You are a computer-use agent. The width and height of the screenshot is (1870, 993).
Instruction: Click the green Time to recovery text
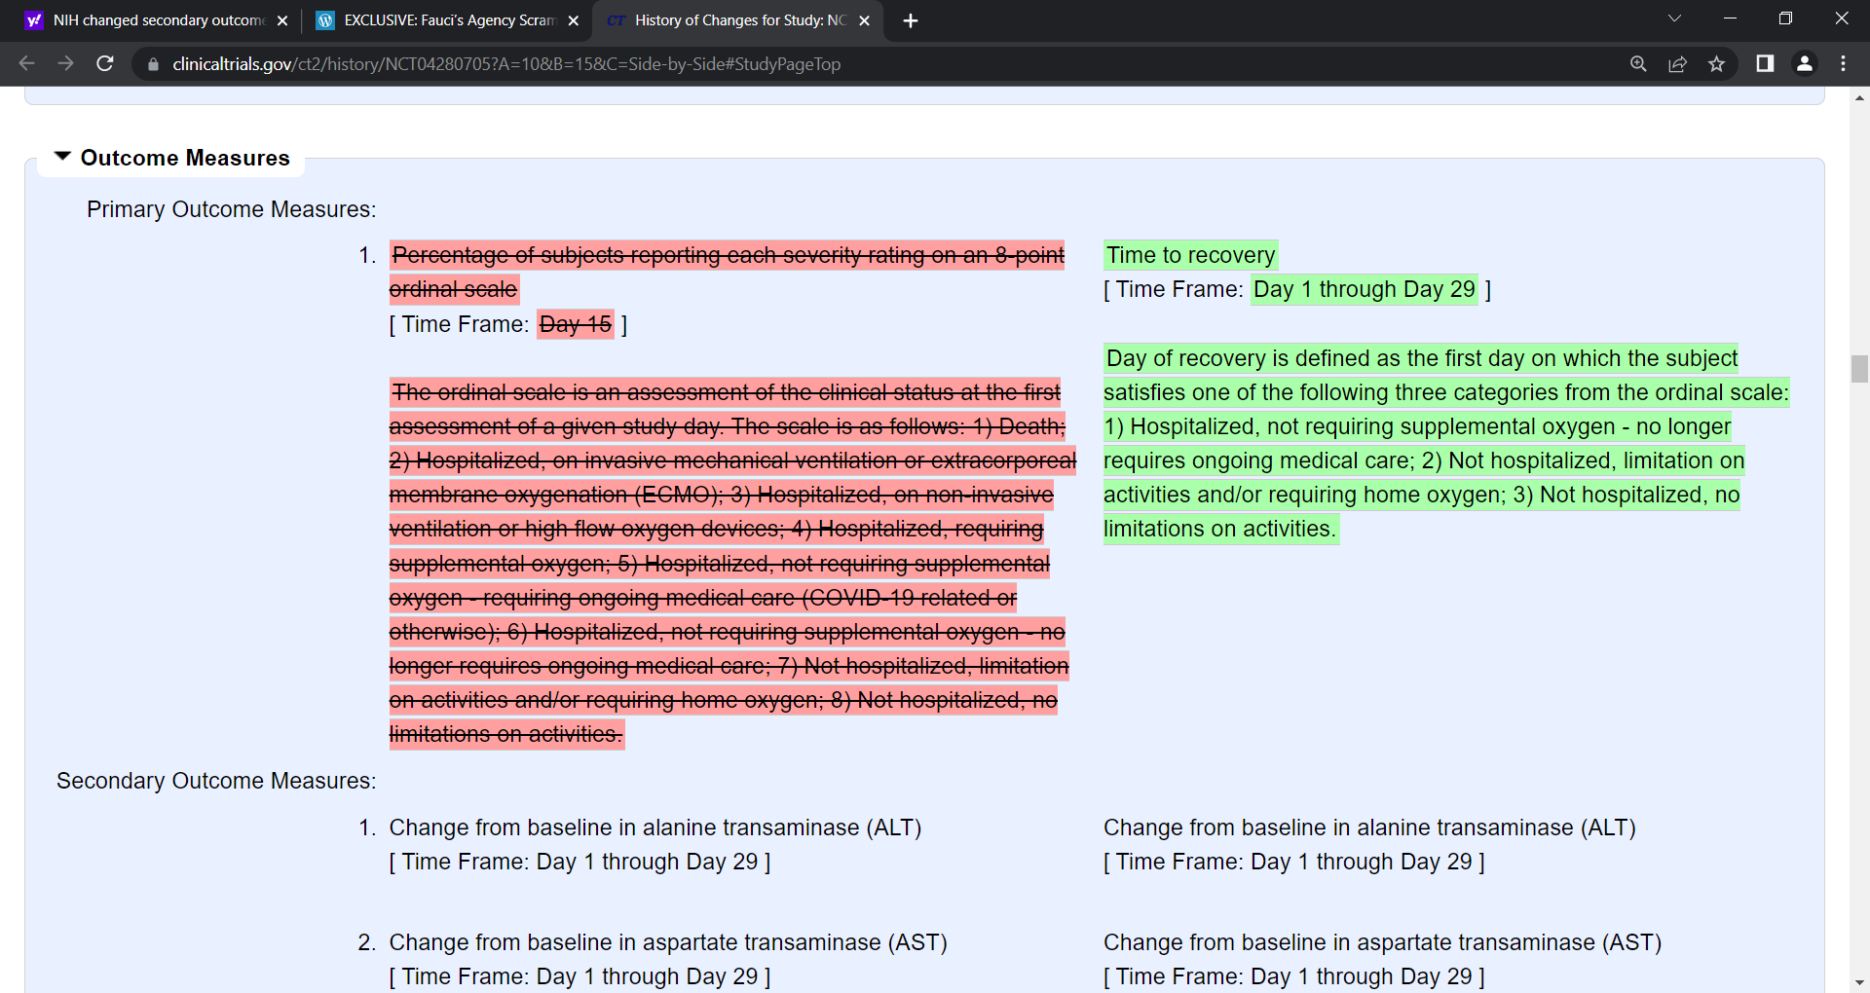pyautogui.click(x=1190, y=255)
